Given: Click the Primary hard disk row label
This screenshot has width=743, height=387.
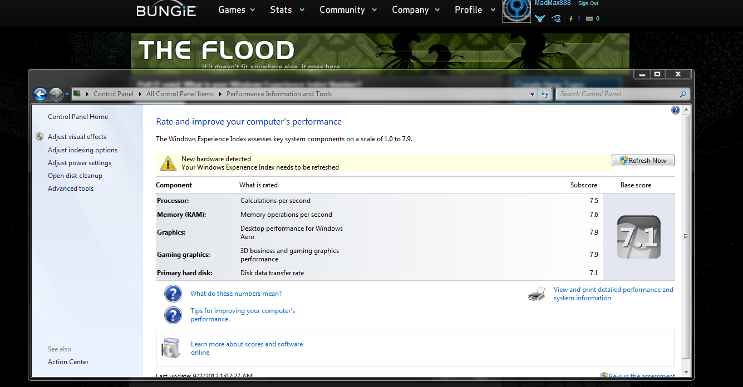Looking at the screenshot, I should point(185,273).
